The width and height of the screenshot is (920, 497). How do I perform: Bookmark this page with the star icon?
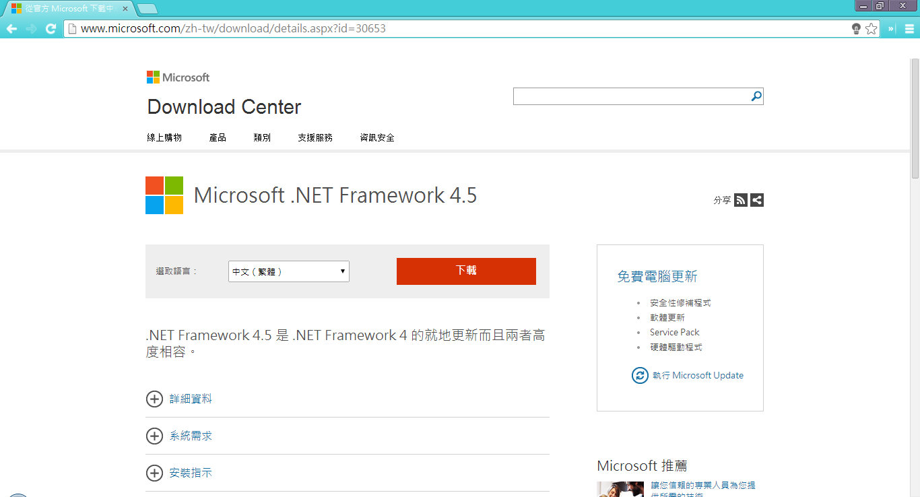(x=871, y=29)
